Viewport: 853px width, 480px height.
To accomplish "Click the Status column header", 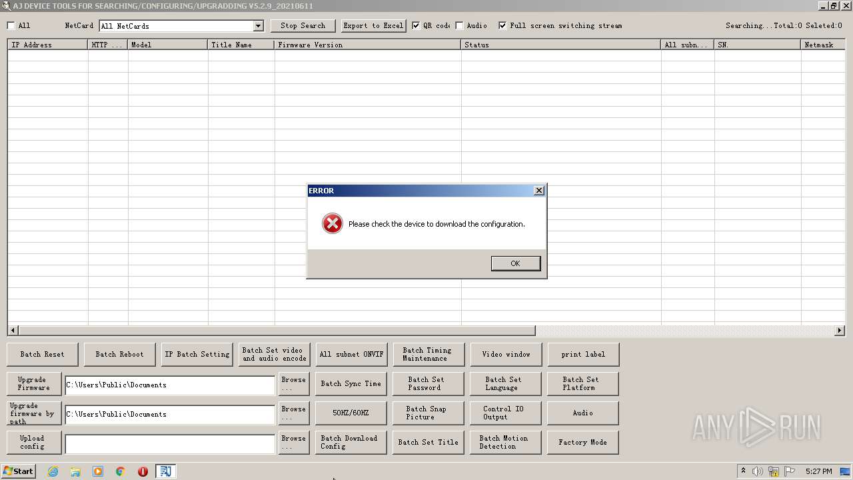I will click(x=561, y=45).
